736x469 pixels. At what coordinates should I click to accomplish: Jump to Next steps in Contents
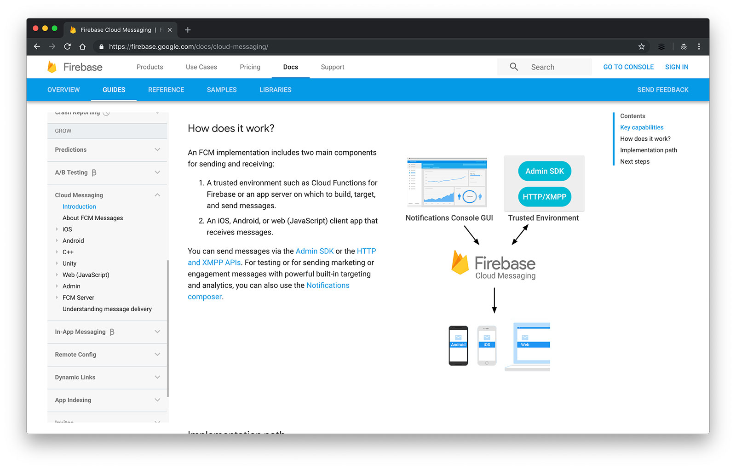click(635, 161)
